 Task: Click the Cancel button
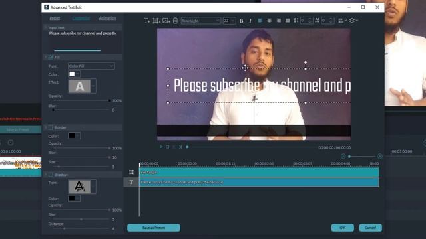pos(370,228)
